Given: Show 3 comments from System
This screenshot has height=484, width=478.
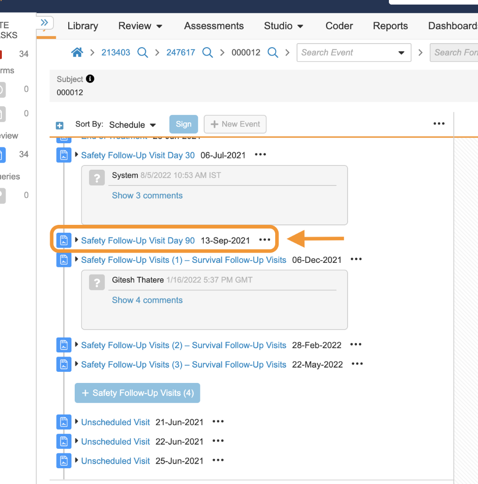Looking at the screenshot, I should coord(147,195).
